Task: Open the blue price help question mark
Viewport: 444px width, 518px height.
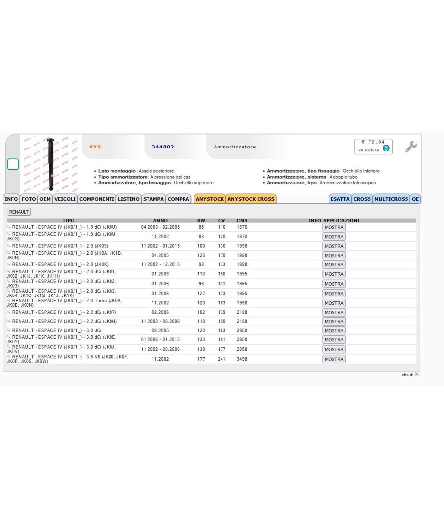Action: tap(386, 148)
